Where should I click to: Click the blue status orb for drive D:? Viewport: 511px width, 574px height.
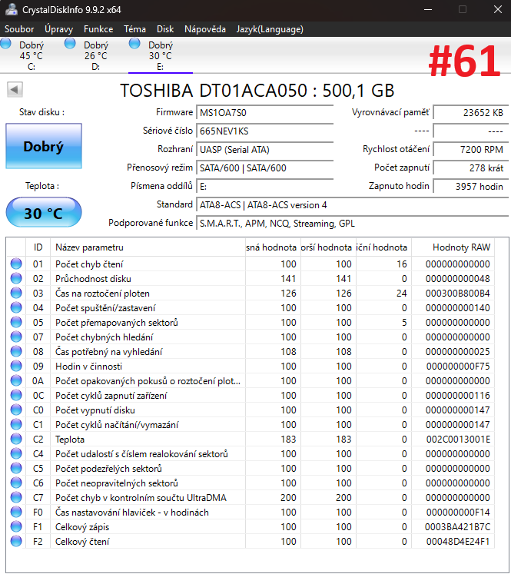pyautogui.click(x=70, y=44)
